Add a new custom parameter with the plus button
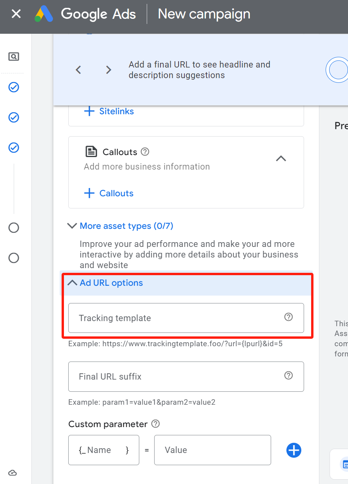The image size is (348, 484). [293, 450]
